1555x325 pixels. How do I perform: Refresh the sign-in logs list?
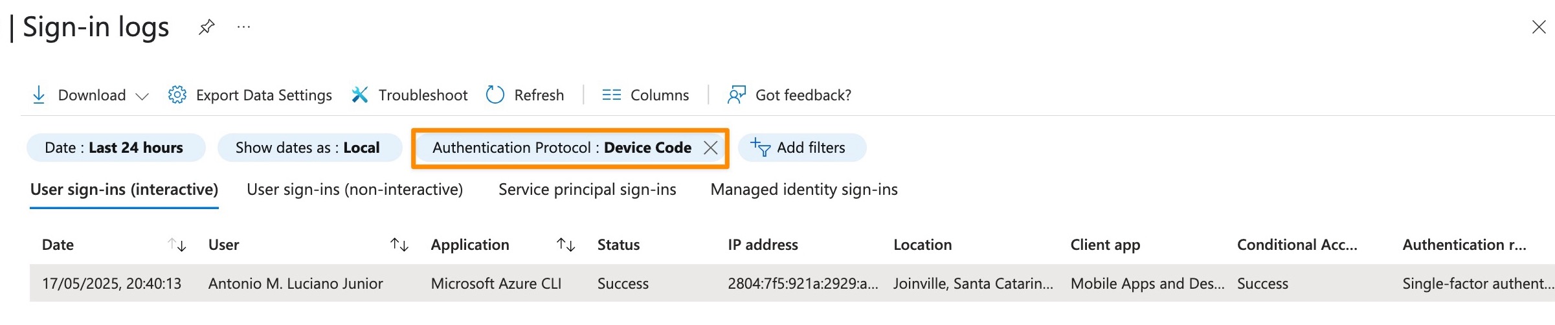[525, 95]
